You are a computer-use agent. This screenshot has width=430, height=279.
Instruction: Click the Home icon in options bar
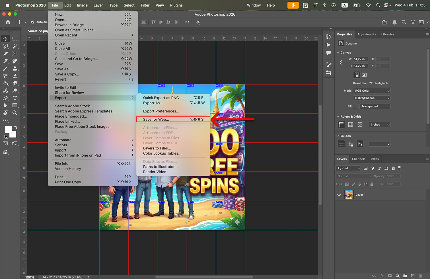click(8, 22)
